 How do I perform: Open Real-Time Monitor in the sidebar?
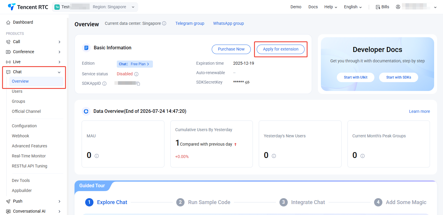point(29,156)
